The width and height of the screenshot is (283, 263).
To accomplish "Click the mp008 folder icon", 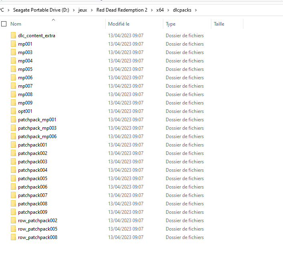I will click(x=13, y=94).
